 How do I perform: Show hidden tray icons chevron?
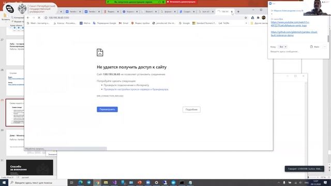click(x=279, y=182)
